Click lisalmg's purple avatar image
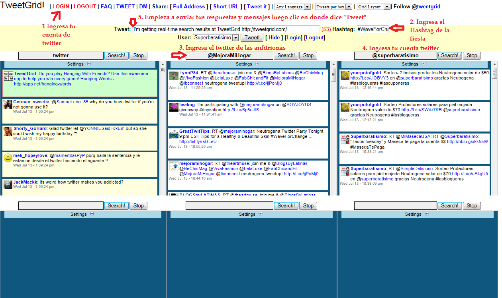Screen dimensions: 502x298 point(174,107)
